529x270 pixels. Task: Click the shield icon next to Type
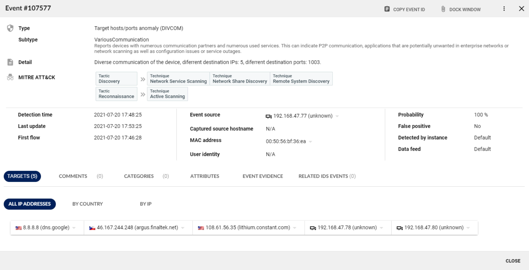10,28
